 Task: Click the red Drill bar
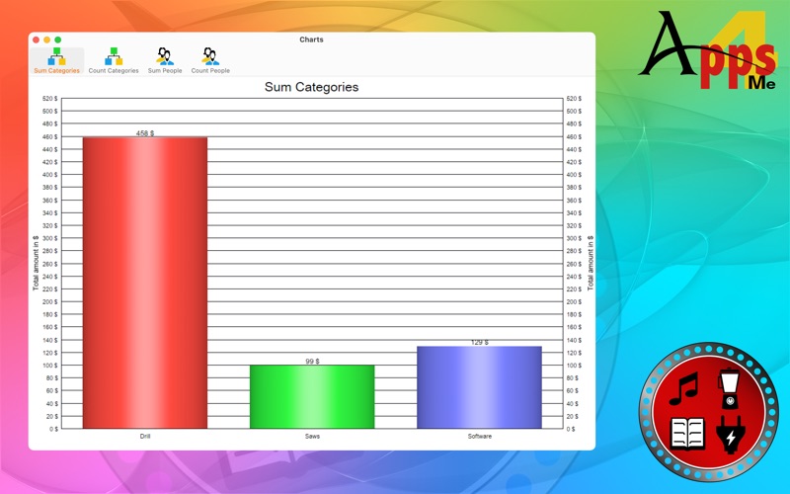(x=145, y=283)
